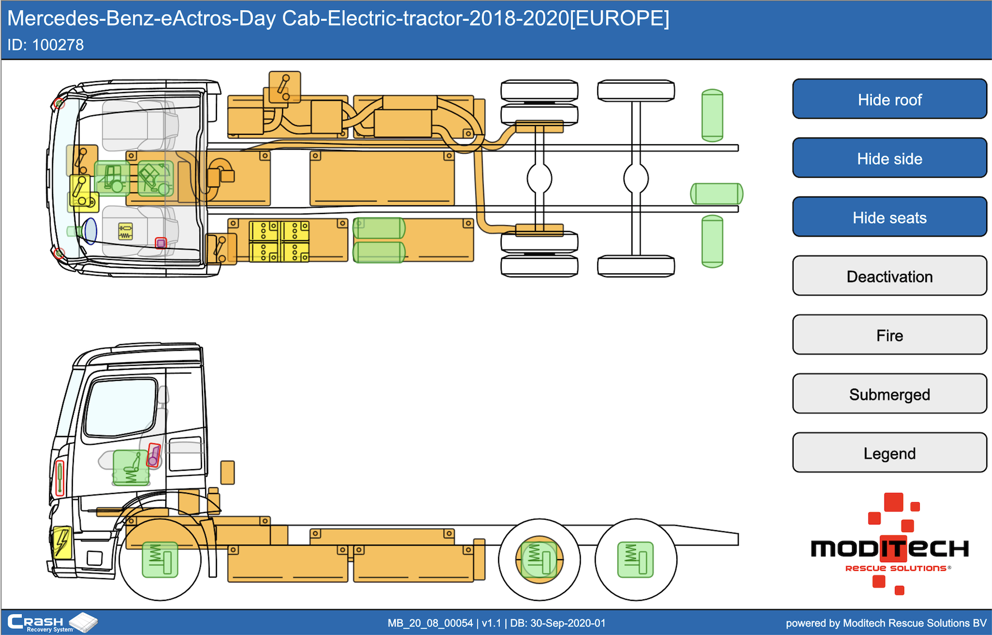Select the yellow resistor-symbol icon on the driver seat
The height and width of the screenshot is (635, 992).
pos(126,231)
